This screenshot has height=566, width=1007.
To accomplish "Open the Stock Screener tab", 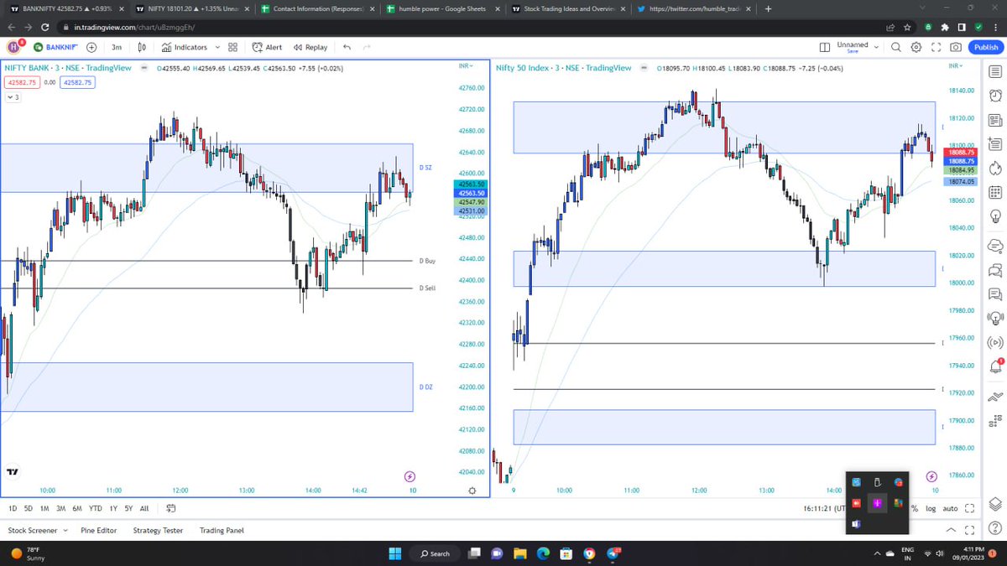I will tap(32, 530).
